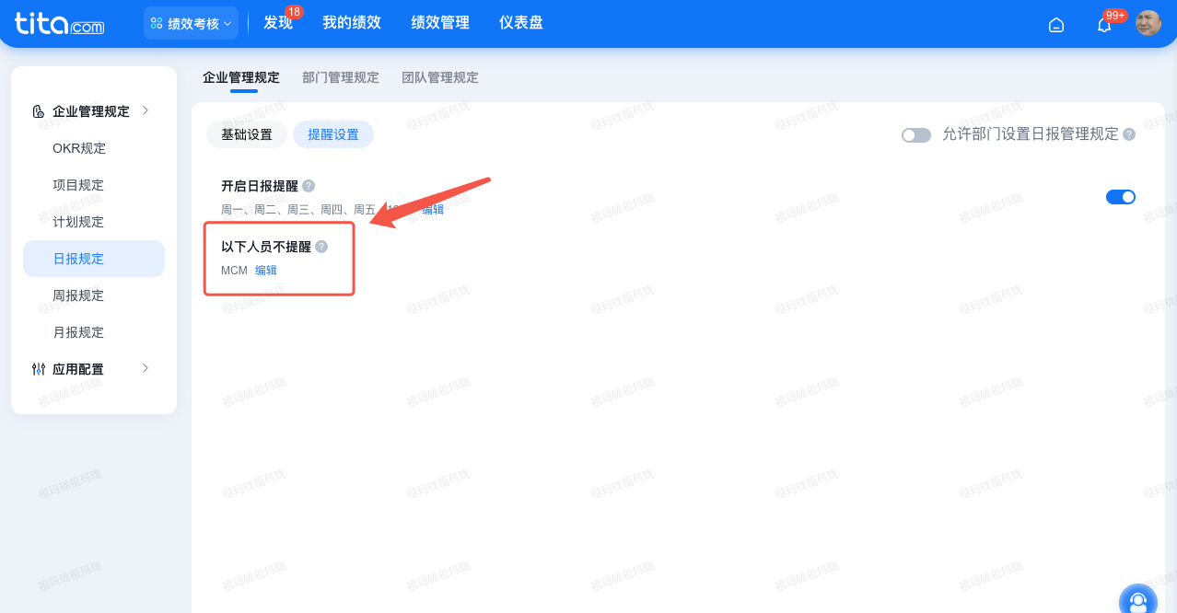Open the customer service floating button
This screenshot has height=613, width=1177.
tap(1137, 597)
